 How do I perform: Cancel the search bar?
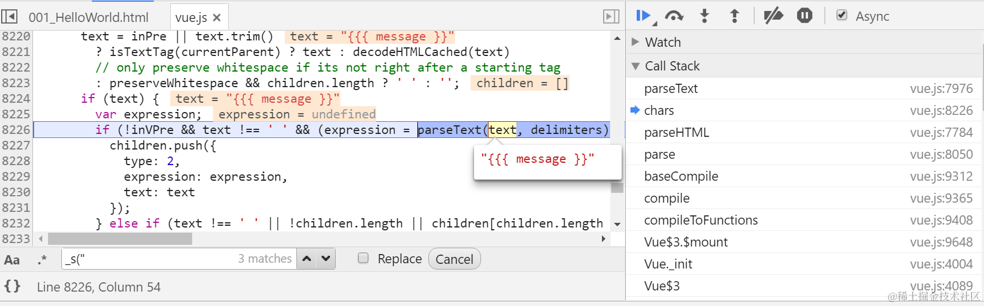tap(454, 259)
